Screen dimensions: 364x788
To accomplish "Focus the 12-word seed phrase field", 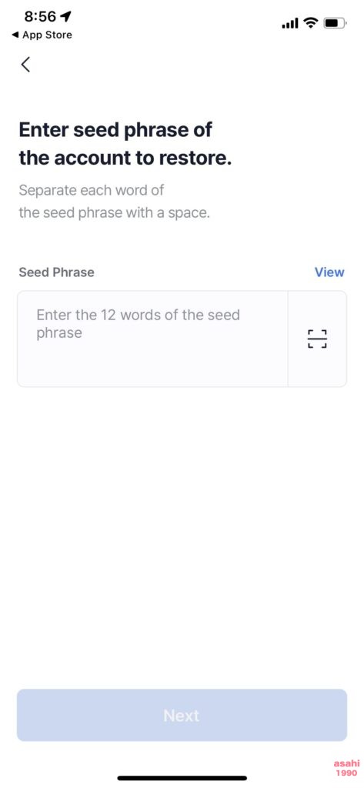I will 152,339.
